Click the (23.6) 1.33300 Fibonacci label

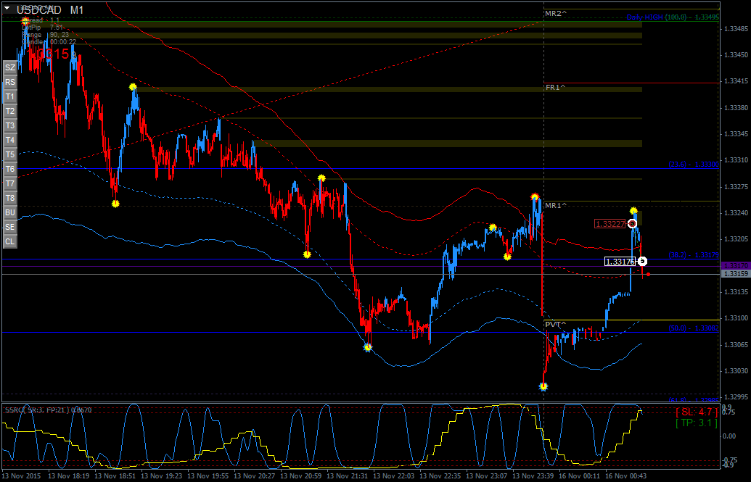[x=694, y=165]
